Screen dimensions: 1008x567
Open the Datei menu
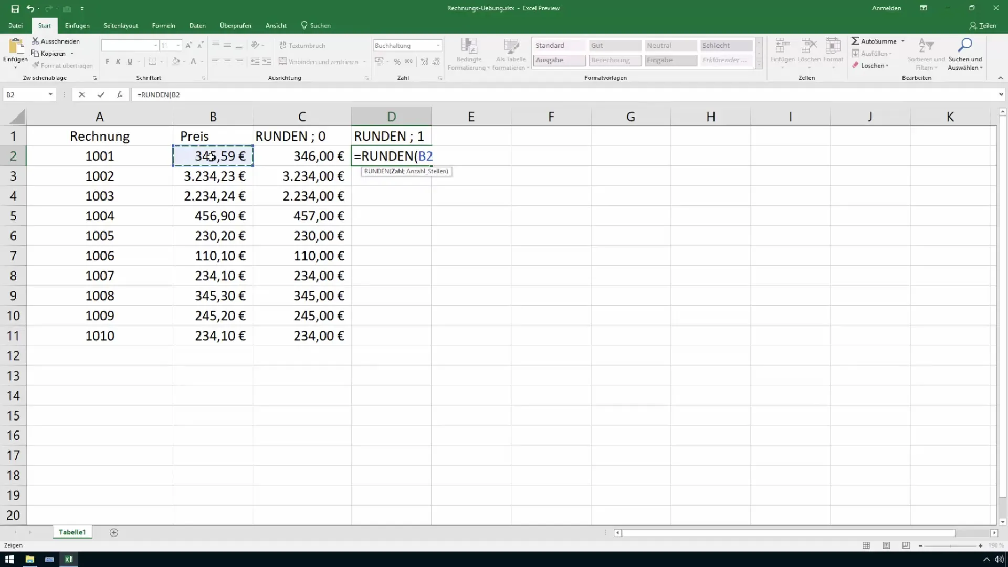coord(15,25)
